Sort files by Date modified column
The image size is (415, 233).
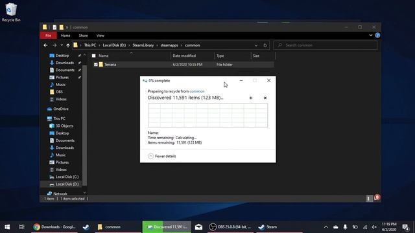(x=193, y=56)
